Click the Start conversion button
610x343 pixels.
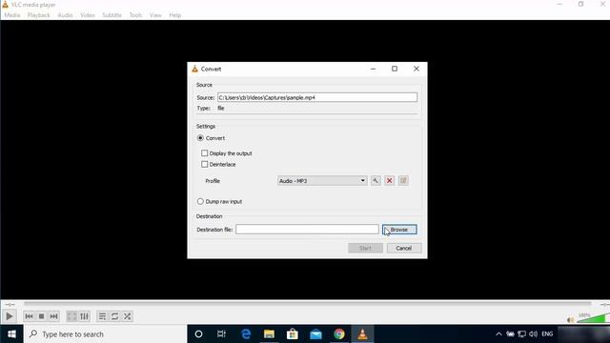(365, 248)
